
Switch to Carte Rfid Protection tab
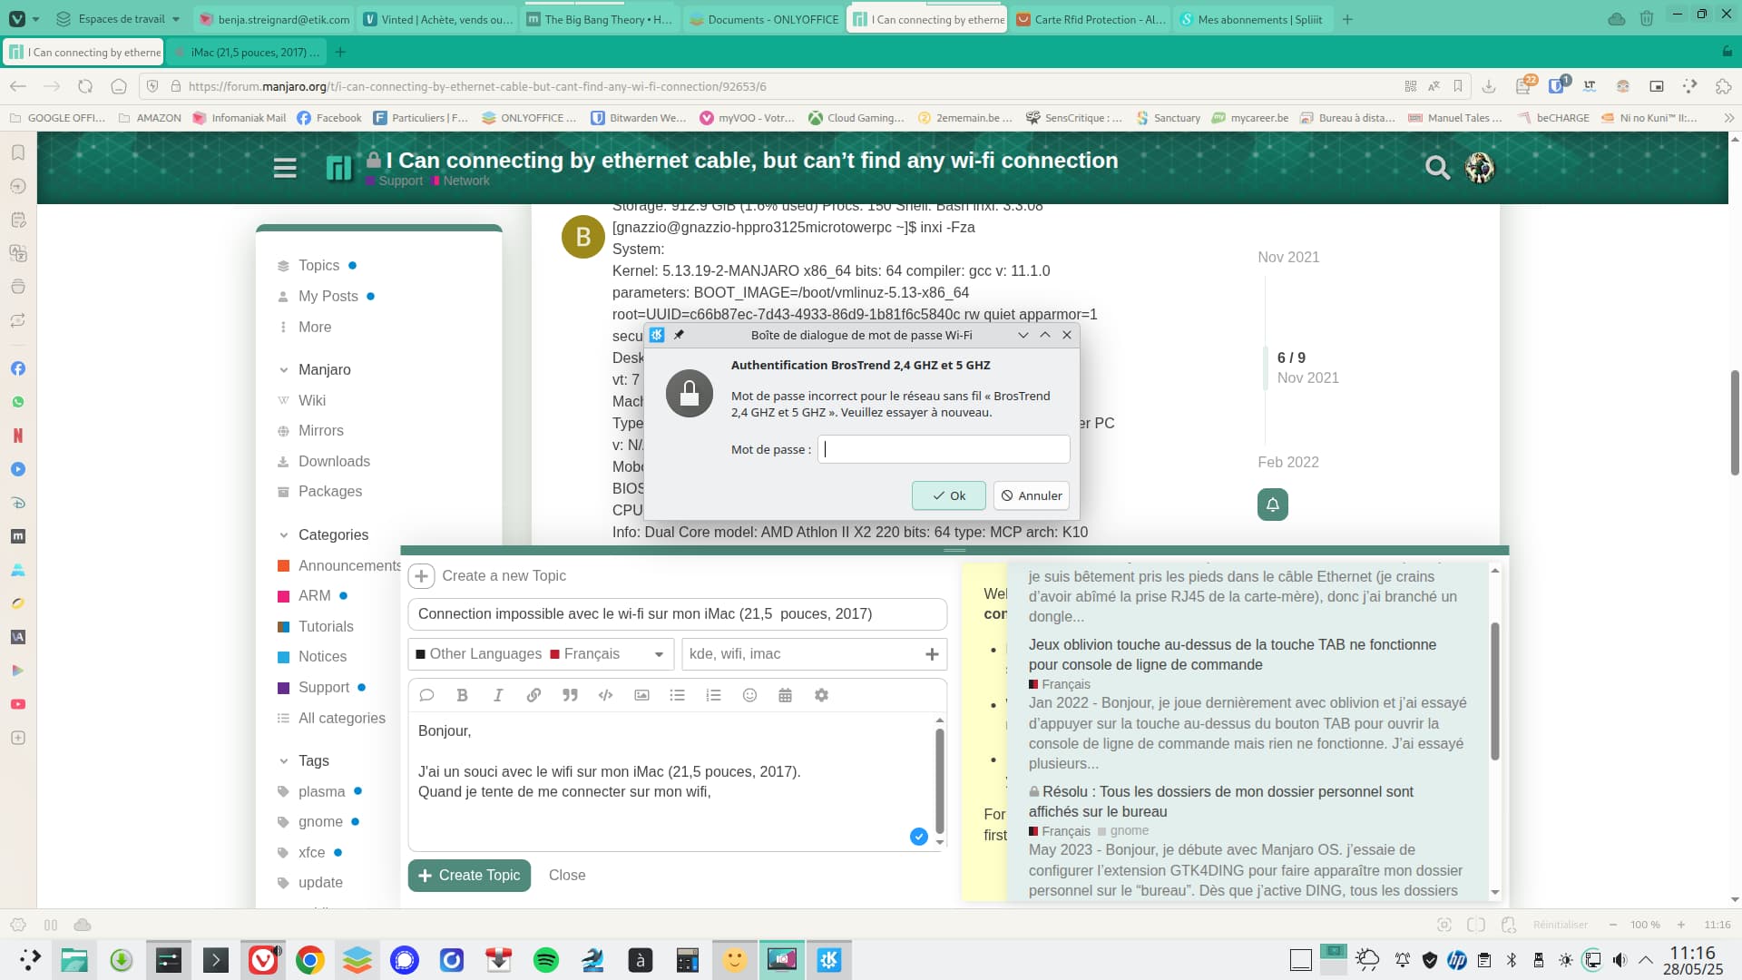(x=1091, y=19)
